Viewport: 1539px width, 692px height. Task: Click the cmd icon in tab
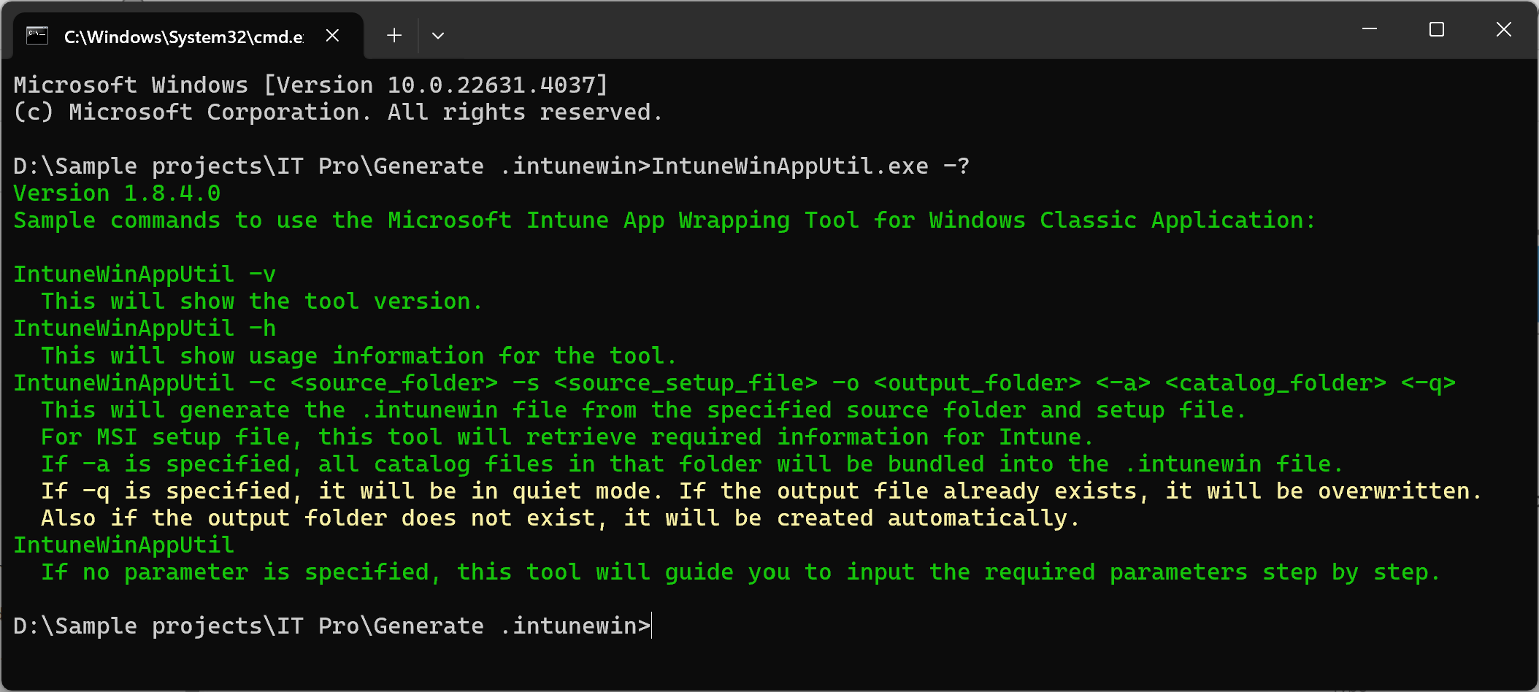click(37, 36)
